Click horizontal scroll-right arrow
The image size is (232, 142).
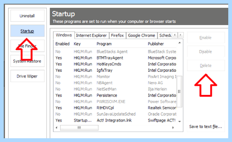pyautogui.click(x=173, y=128)
